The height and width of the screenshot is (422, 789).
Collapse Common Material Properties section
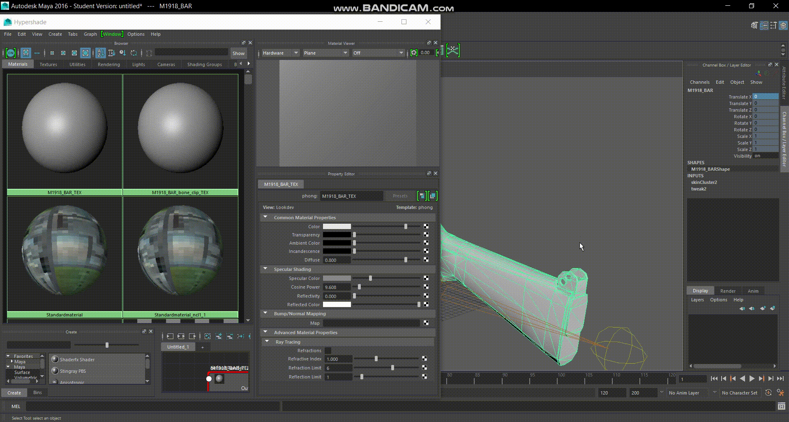point(265,217)
